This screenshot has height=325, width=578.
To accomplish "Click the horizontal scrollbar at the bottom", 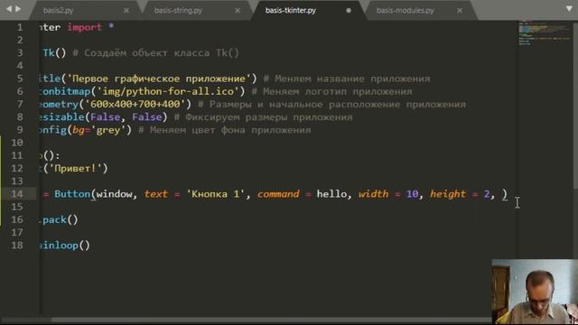I will [271, 320].
